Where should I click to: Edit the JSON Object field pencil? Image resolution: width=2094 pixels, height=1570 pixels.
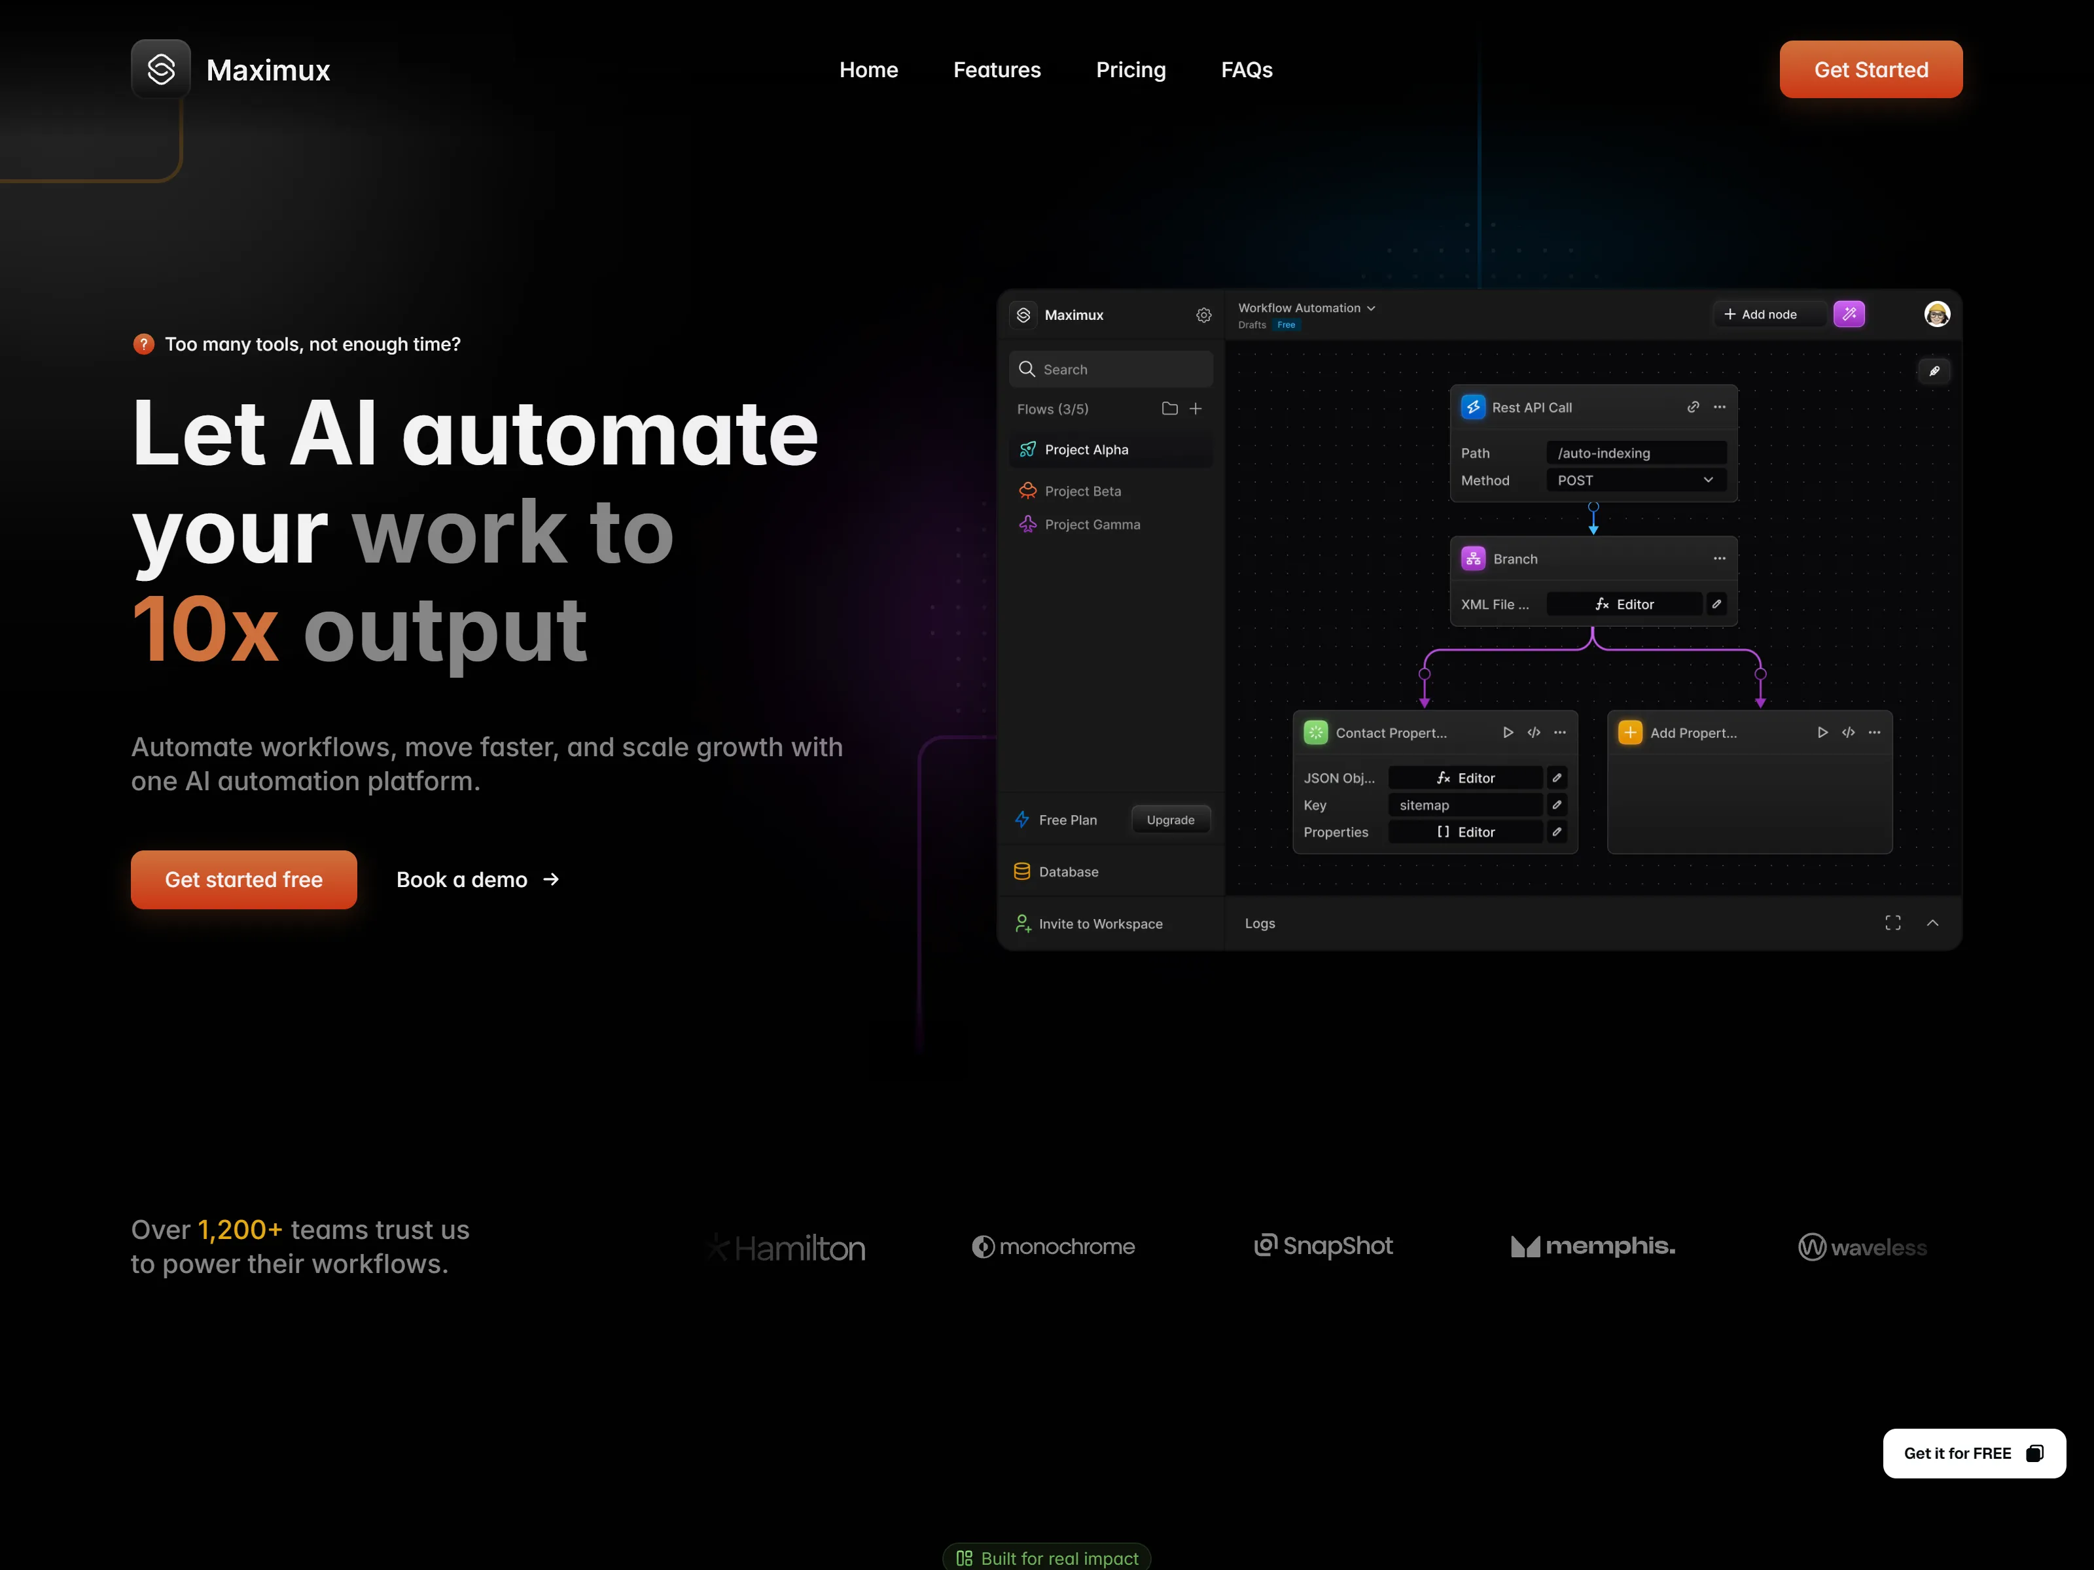(x=1556, y=778)
